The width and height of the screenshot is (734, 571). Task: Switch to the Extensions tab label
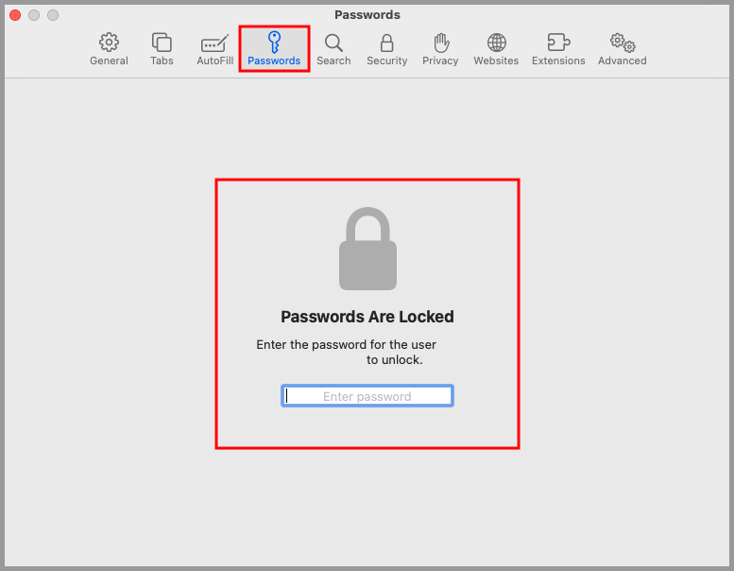[x=558, y=61]
